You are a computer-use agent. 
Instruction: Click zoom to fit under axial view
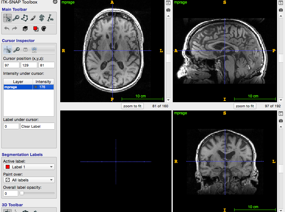pos(132,106)
